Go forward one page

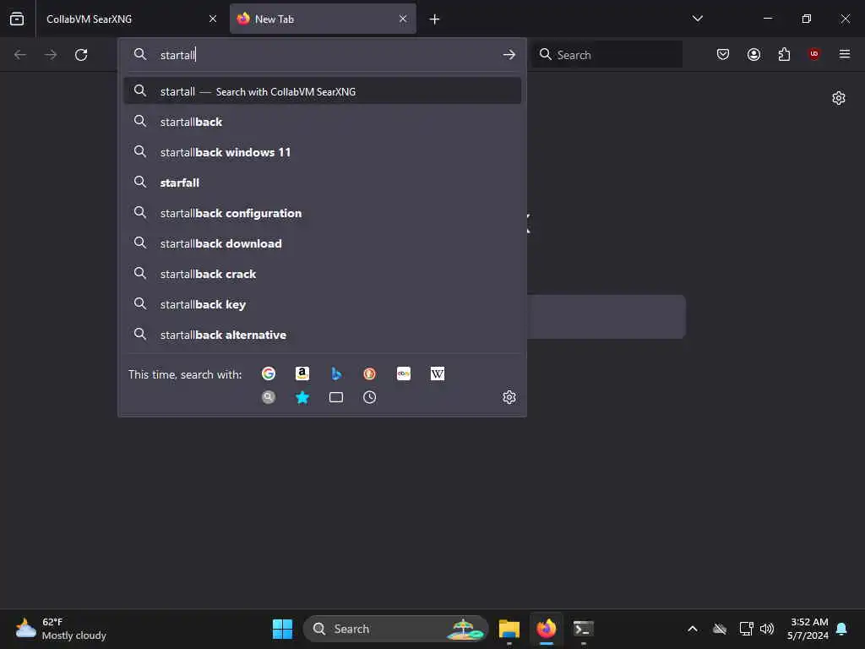[x=51, y=55]
